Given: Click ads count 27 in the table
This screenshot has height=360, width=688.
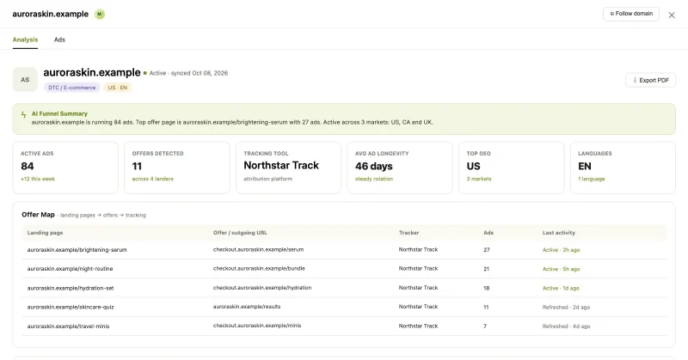Looking at the screenshot, I should [x=487, y=250].
